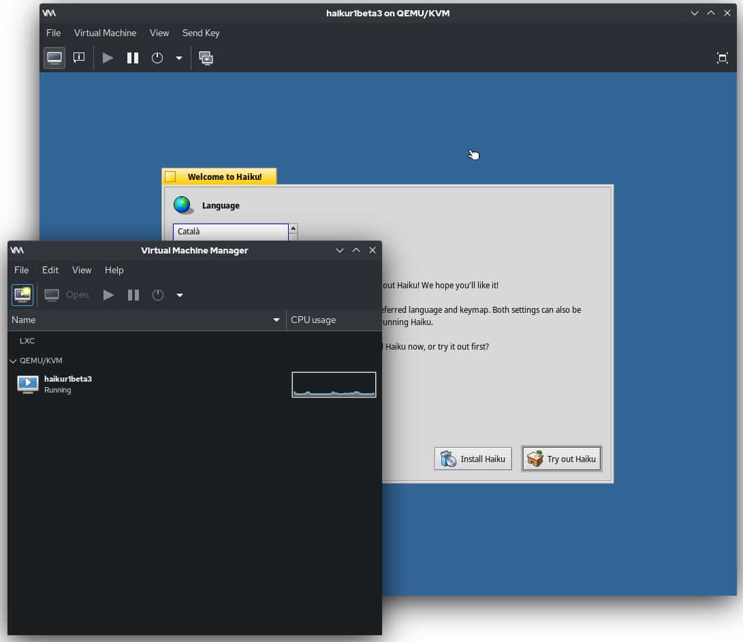Click Pause icon in Virtual Machine Manager toolbar

pyautogui.click(x=133, y=295)
